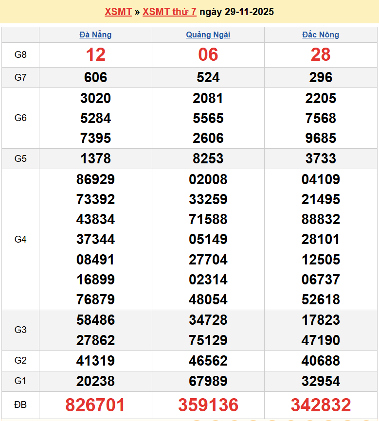Open the Đà Nẵng province link
The image size is (379, 421).
(x=95, y=35)
